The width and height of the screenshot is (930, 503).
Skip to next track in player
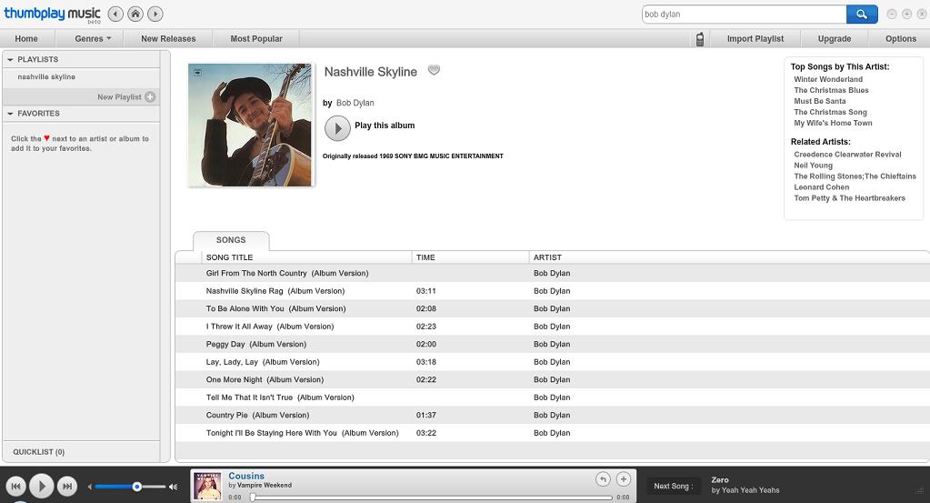click(x=66, y=487)
